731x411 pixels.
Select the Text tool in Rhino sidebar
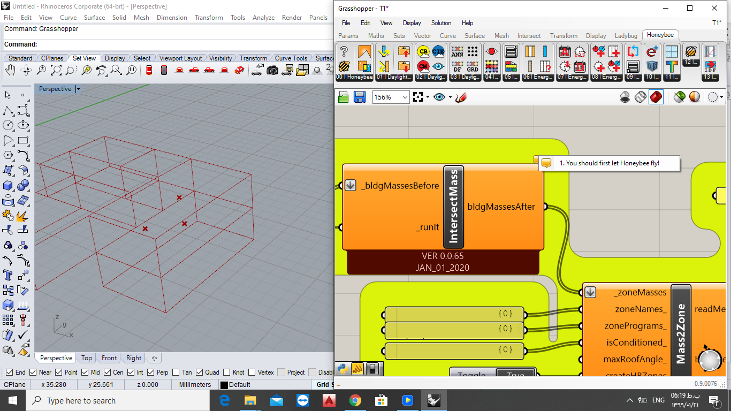[x=8, y=275]
